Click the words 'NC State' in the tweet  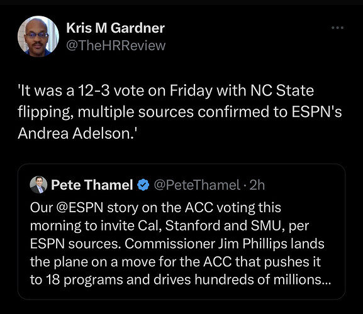tap(282, 90)
